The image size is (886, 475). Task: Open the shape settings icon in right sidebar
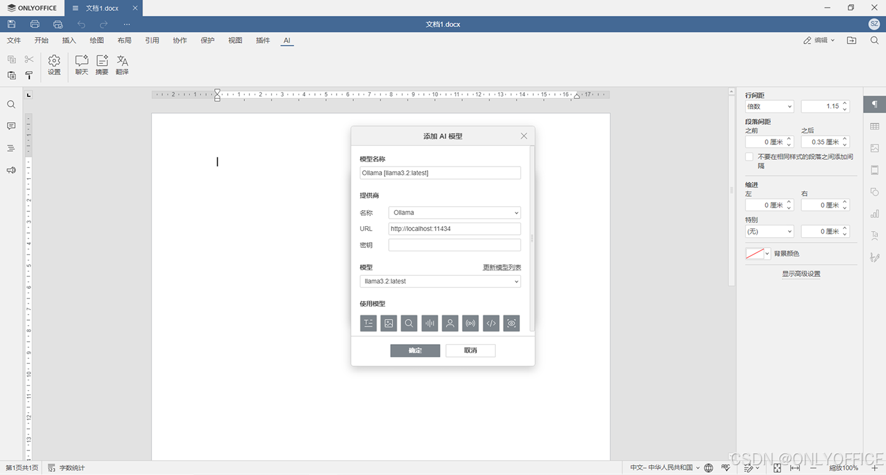tap(874, 192)
